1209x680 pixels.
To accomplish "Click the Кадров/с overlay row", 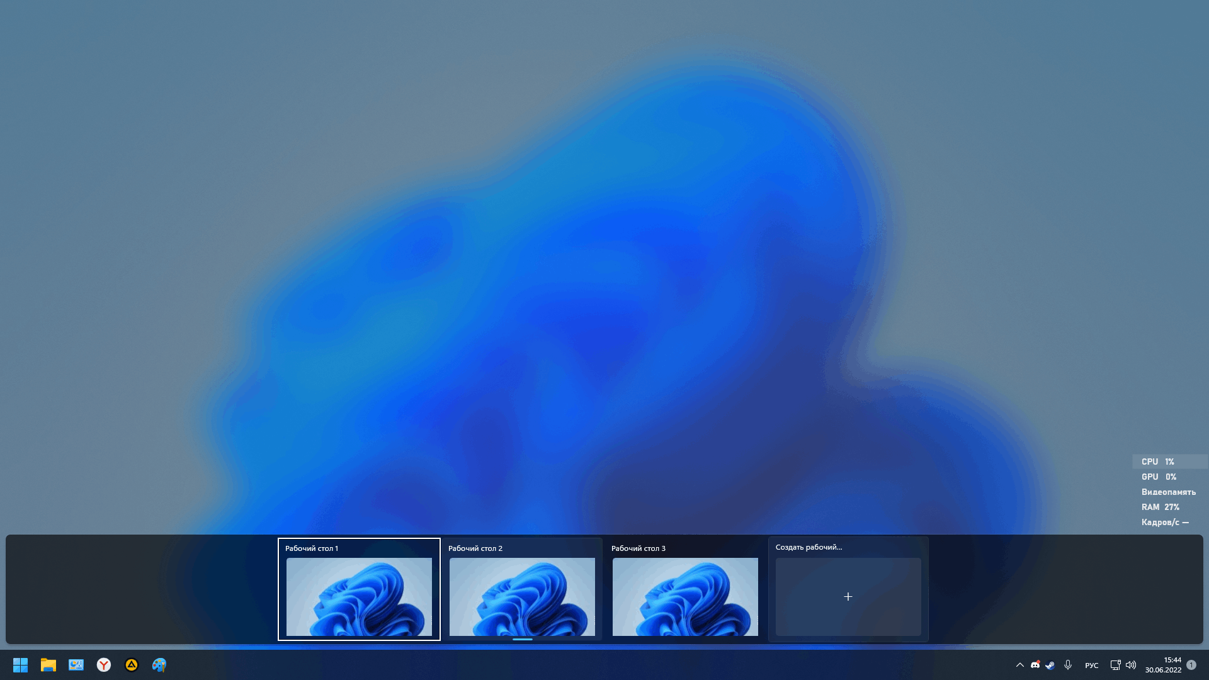I will (1170, 522).
